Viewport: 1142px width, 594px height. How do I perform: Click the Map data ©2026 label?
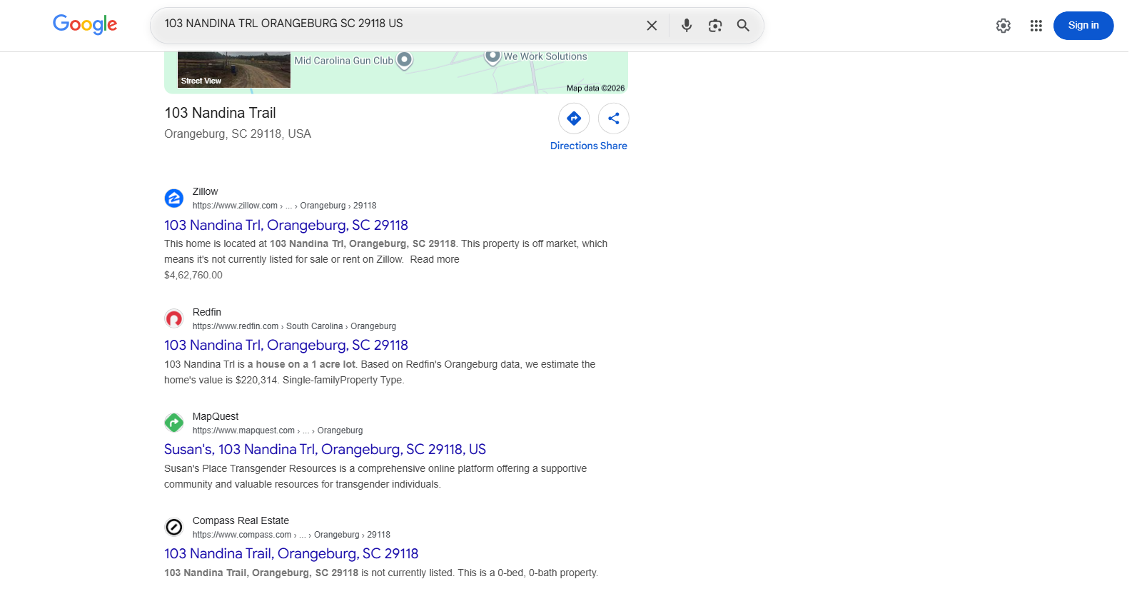coord(595,89)
